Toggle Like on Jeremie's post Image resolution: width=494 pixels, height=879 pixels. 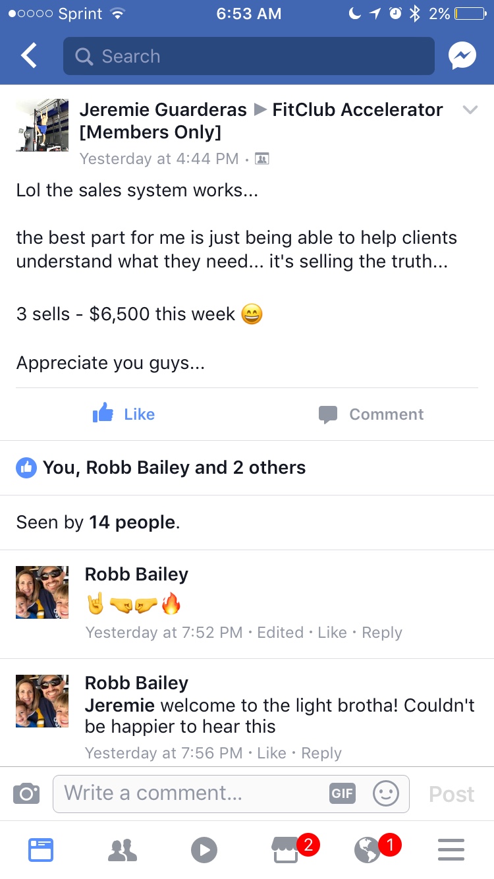(124, 414)
